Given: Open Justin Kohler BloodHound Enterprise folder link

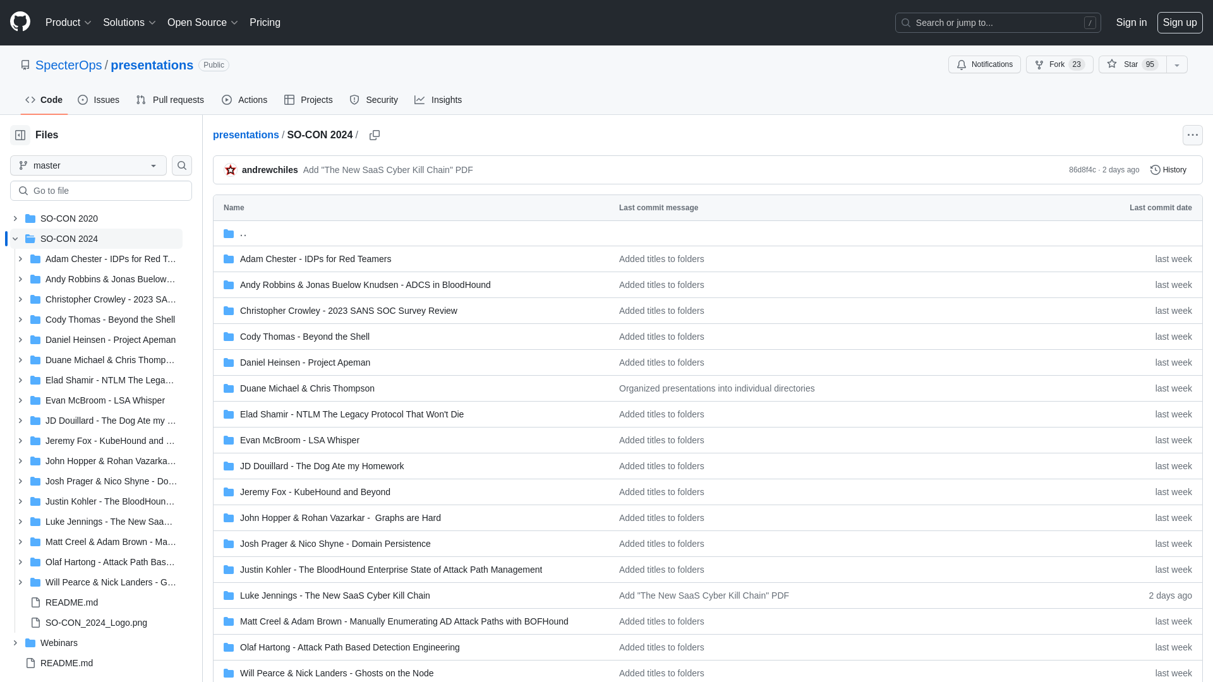Looking at the screenshot, I should click(x=391, y=570).
